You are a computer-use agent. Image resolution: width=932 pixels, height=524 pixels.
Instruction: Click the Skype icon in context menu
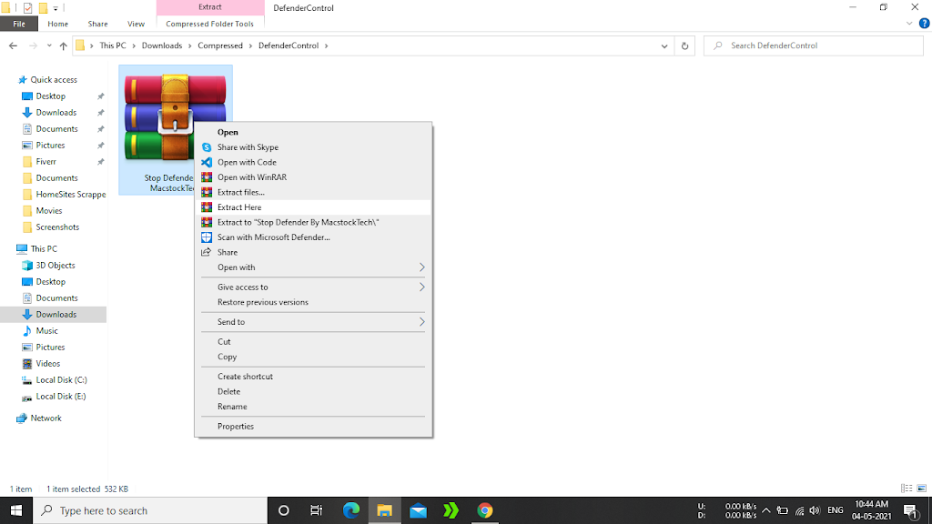207,147
